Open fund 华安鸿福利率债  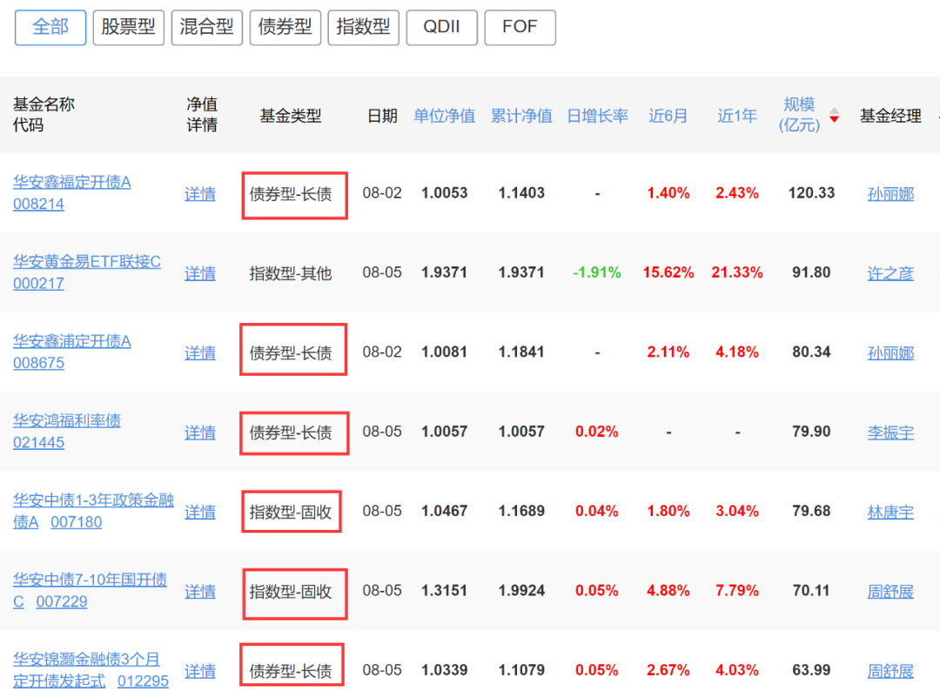[67, 420]
